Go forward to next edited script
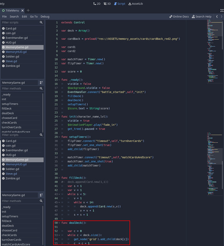This screenshot has height=246, width=224. [221, 17]
